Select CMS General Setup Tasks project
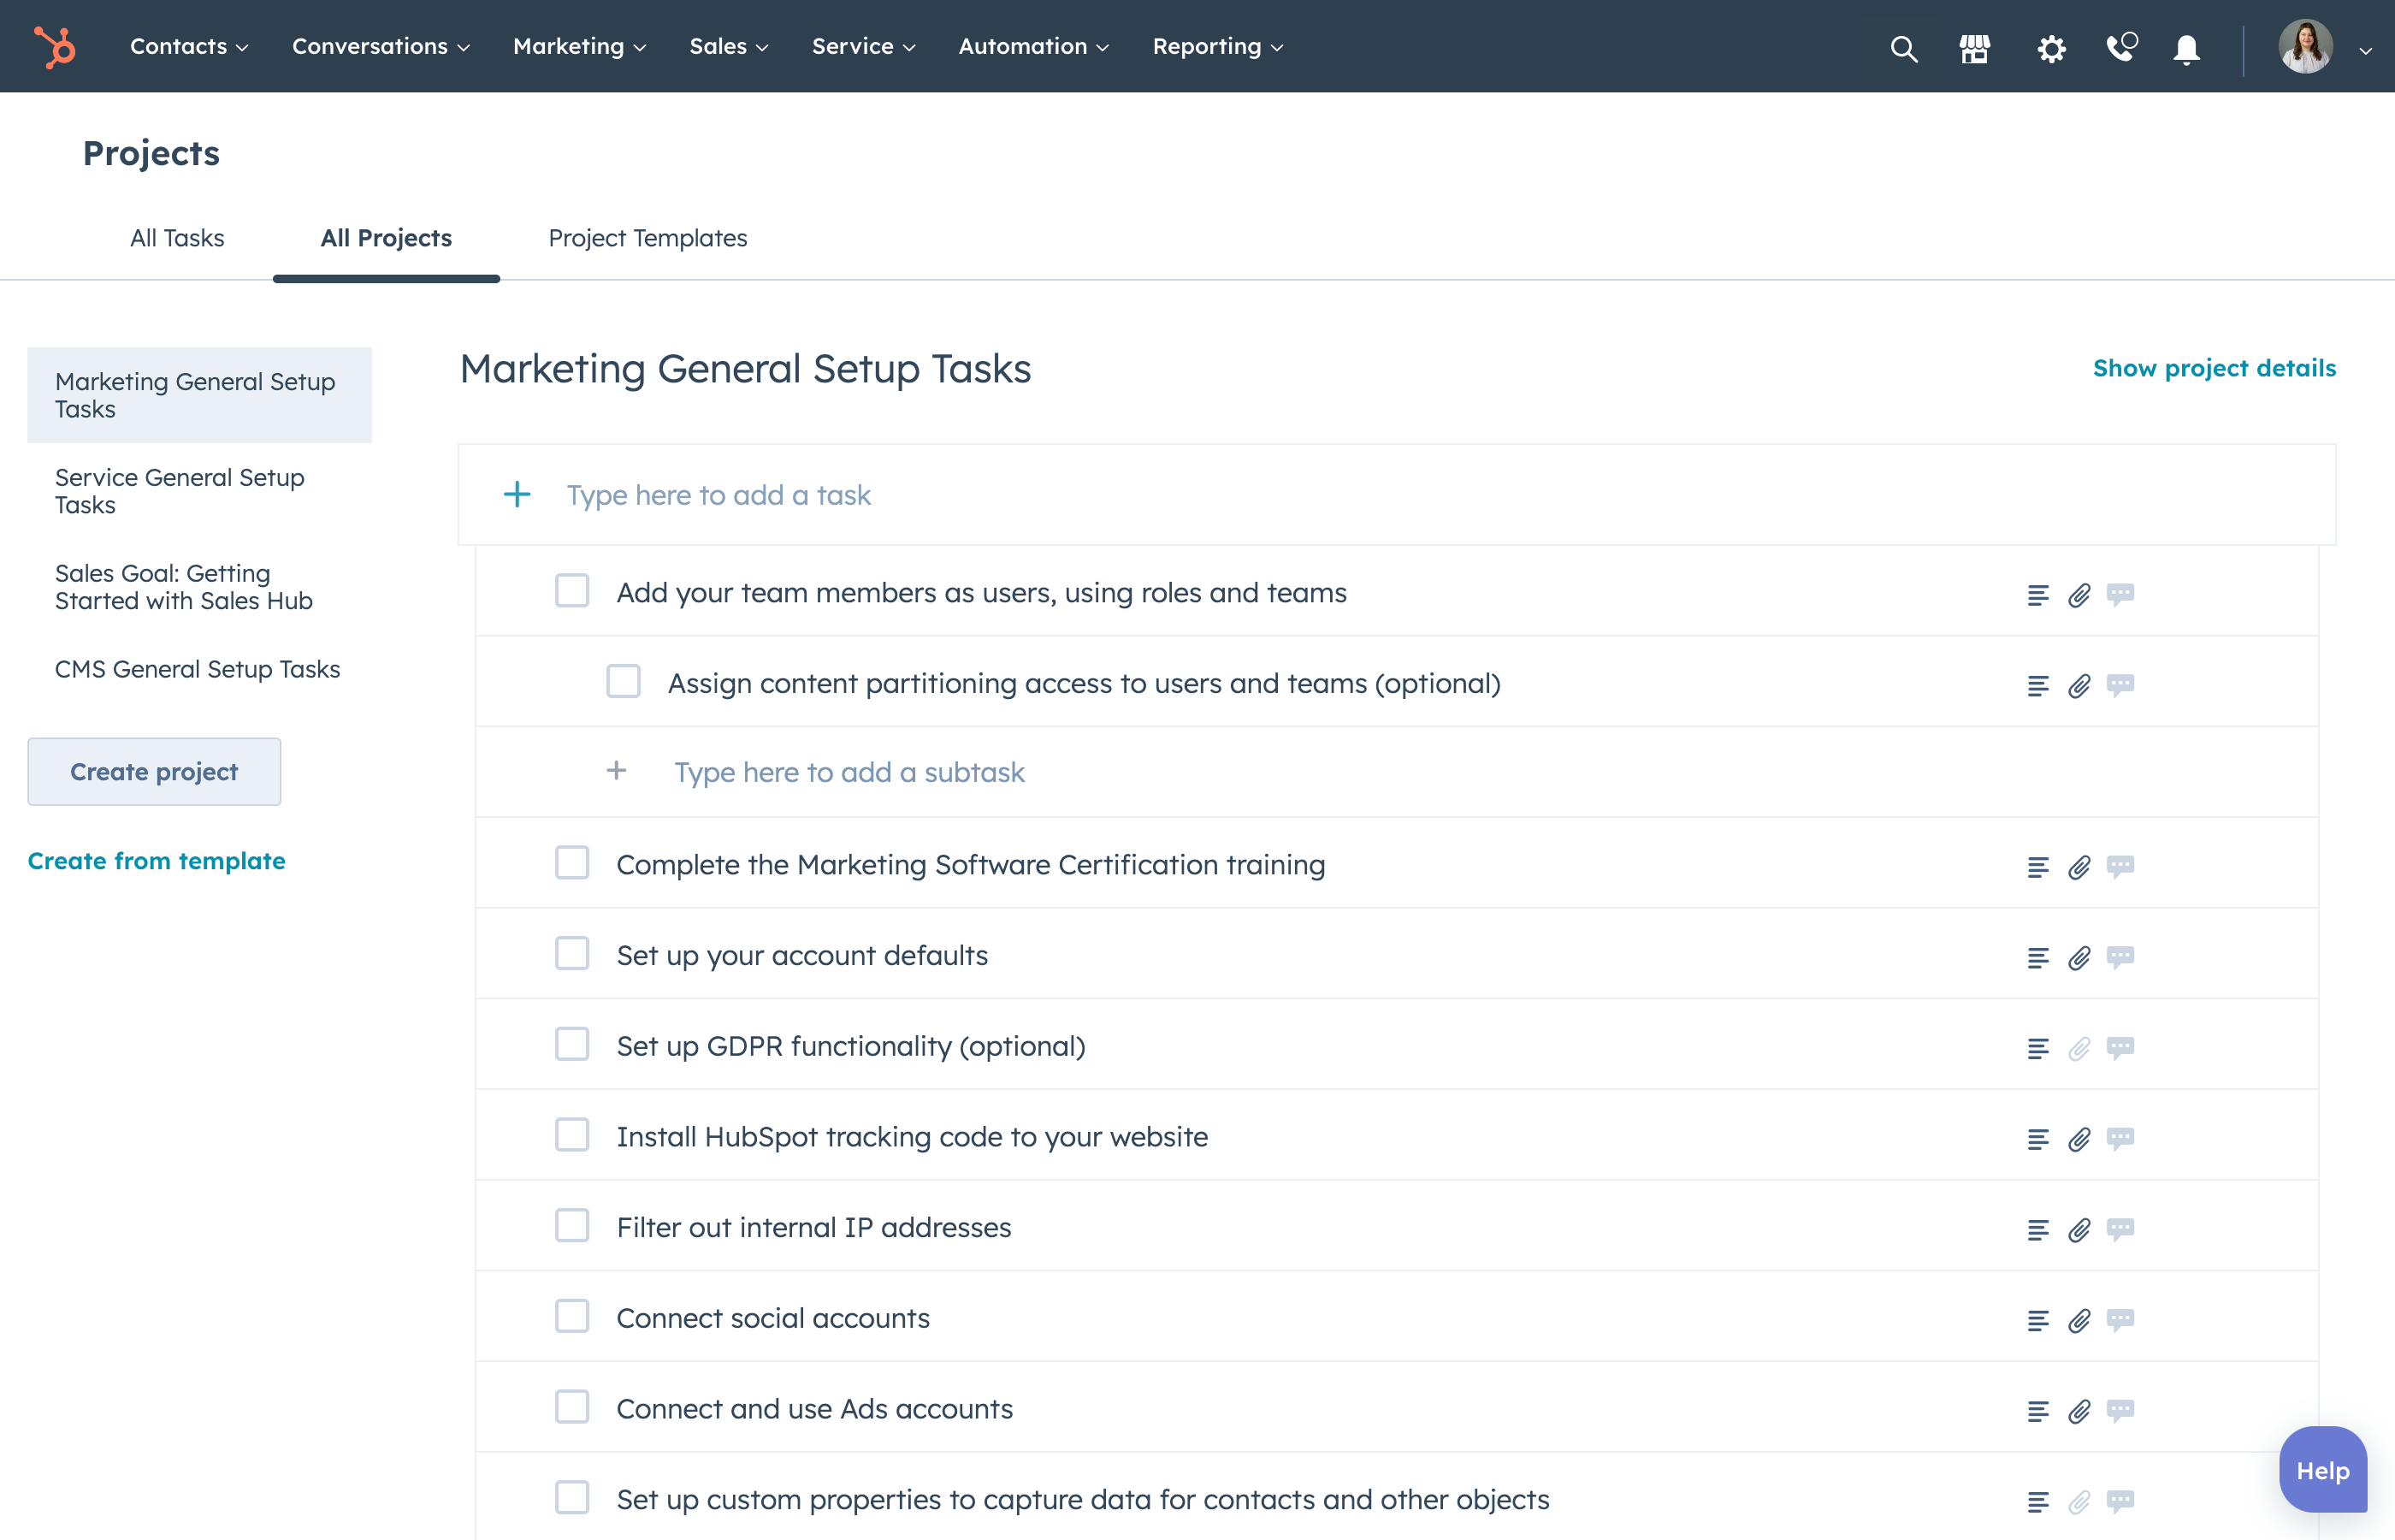This screenshot has width=2395, height=1540. click(199, 669)
